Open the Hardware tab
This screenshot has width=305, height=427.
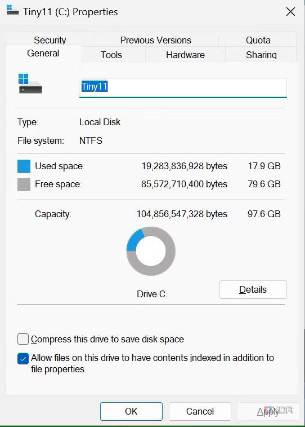(x=185, y=55)
